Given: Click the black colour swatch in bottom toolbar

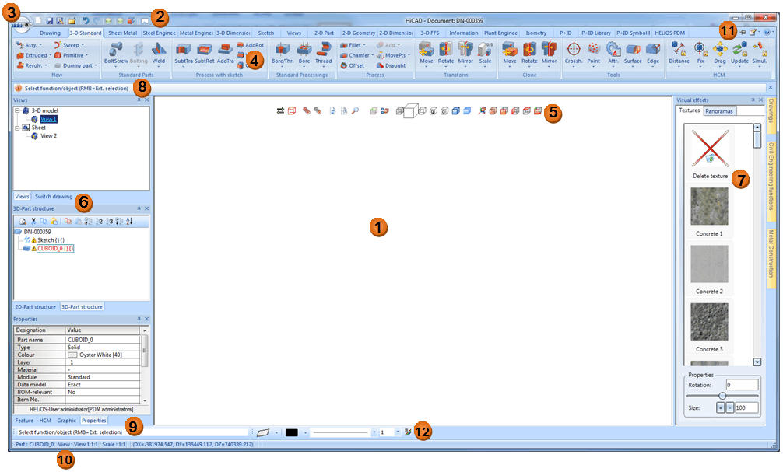Looking at the screenshot, I should pos(292,432).
